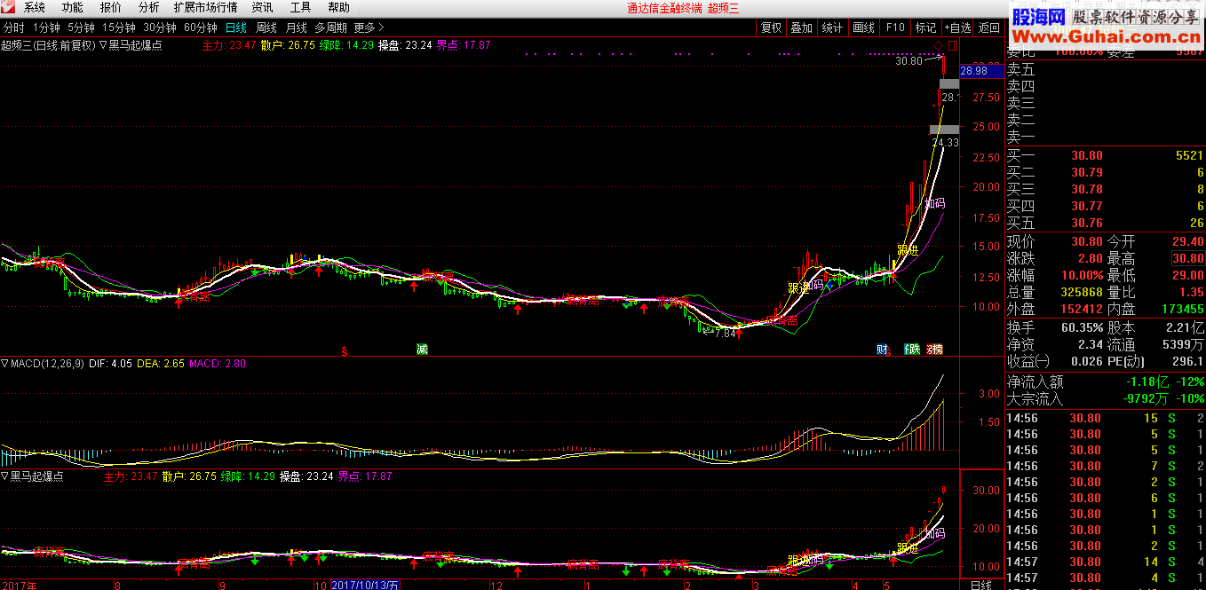The height and width of the screenshot is (590, 1206).
Task: Click the 日线 label at bottom-right of chart
Action: [x=980, y=585]
